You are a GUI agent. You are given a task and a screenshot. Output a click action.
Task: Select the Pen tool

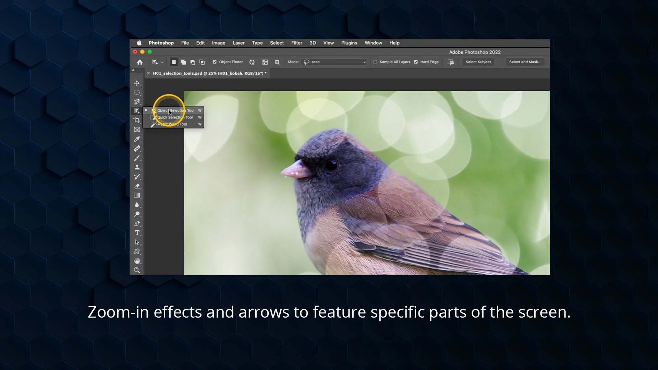click(x=137, y=223)
